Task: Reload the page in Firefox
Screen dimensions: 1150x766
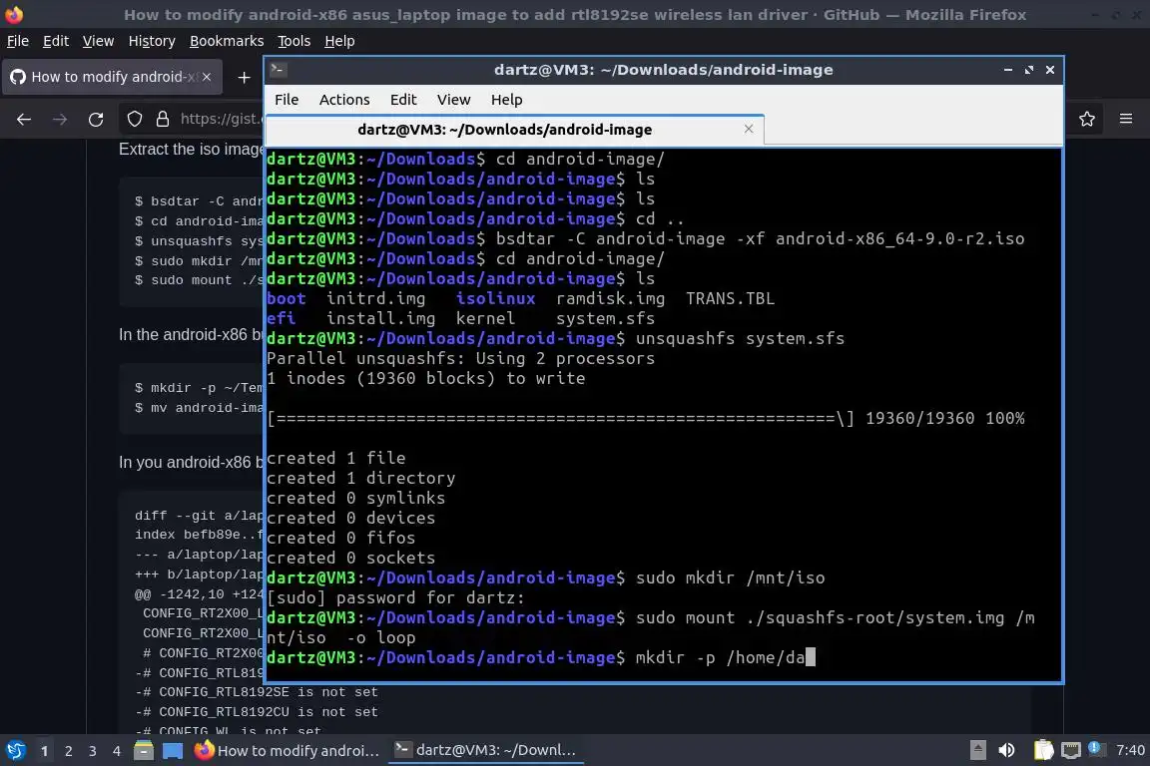Action: point(96,119)
